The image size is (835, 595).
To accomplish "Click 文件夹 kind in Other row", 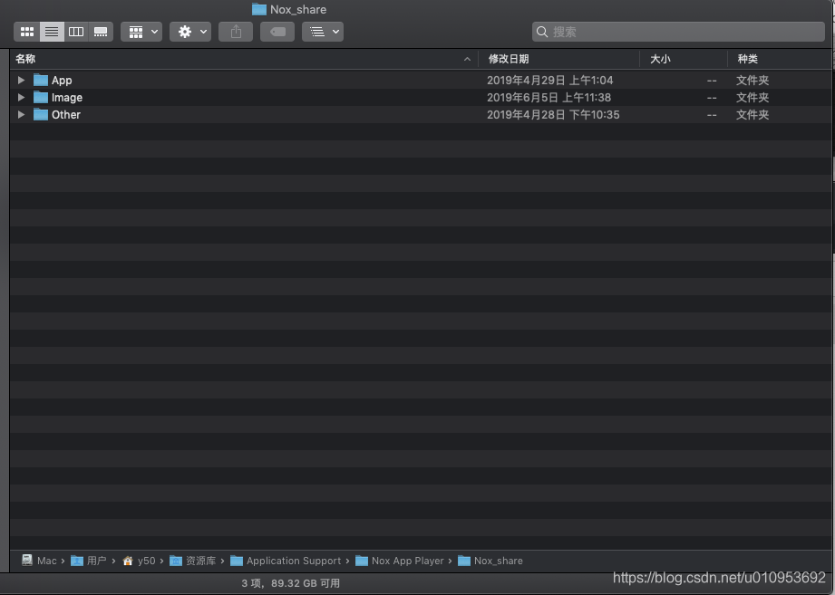I will tap(752, 115).
